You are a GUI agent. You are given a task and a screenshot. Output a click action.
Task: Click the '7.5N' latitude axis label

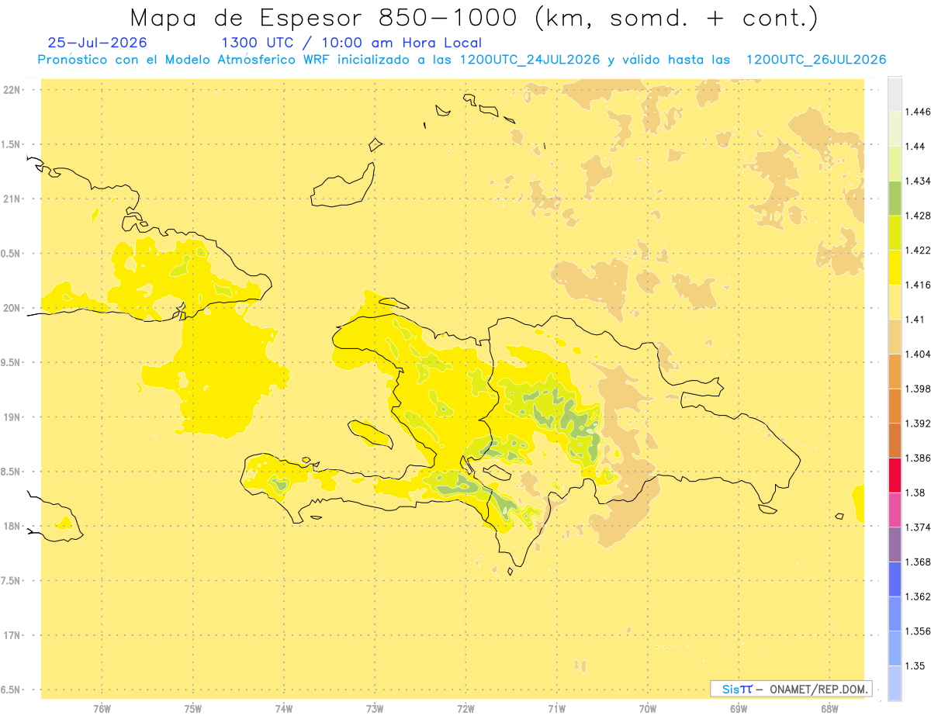[12, 581]
